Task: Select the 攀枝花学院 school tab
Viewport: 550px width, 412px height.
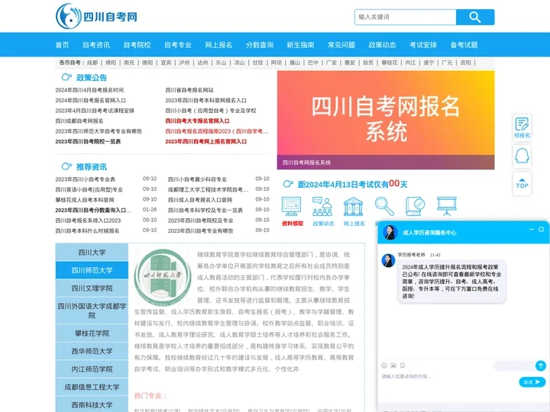Action: click(x=92, y=333)
